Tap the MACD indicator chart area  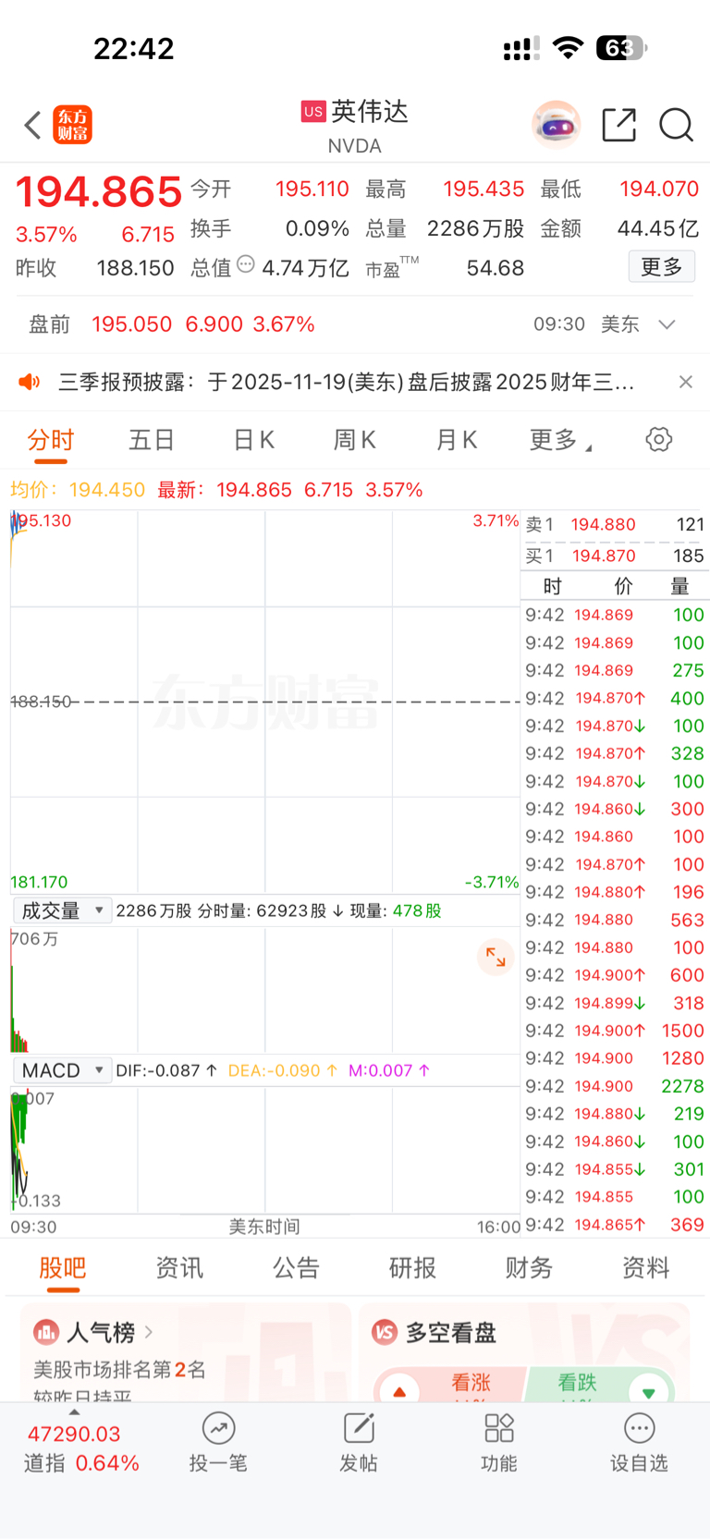click(x=265, y=1150)
